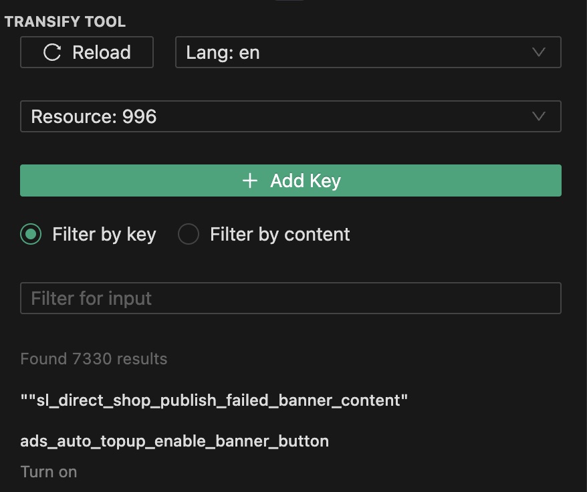The width and height of the screenshot is (587, 492).
Task: Select key ads_auto_topup_enable_banner_button
Action: coord(174,441)
